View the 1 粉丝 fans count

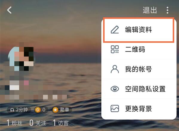click(x=15, y=123)
